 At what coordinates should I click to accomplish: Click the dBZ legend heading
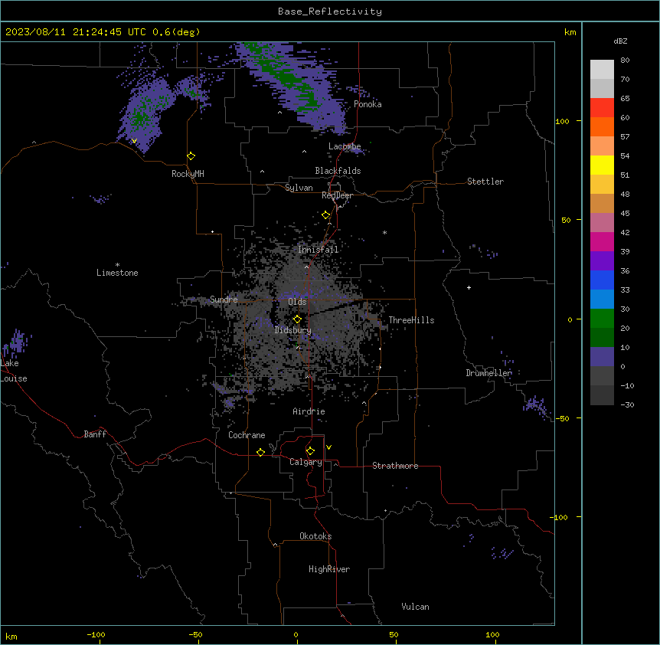point(620,41)
